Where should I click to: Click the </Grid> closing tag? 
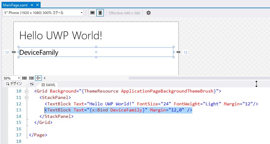(x=43, y=122)
